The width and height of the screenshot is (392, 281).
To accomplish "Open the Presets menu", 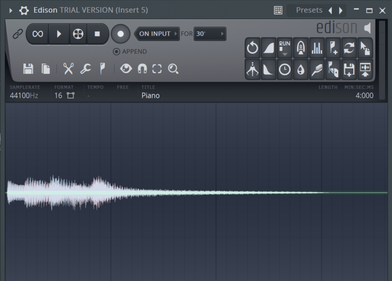I will [x=309, y=10].
